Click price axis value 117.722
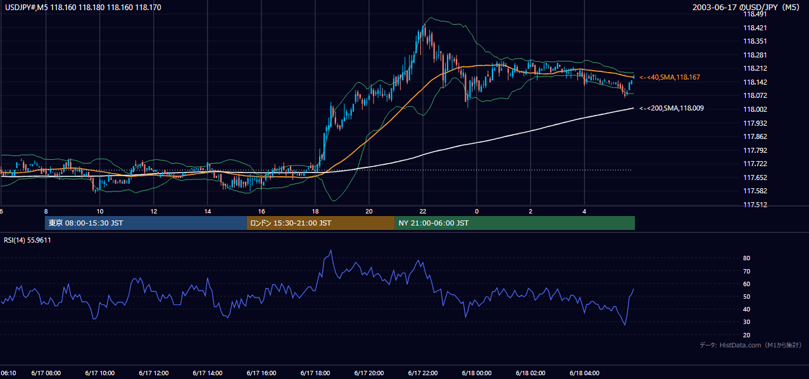This screenshot has height=379, width=809. (755, 164)
